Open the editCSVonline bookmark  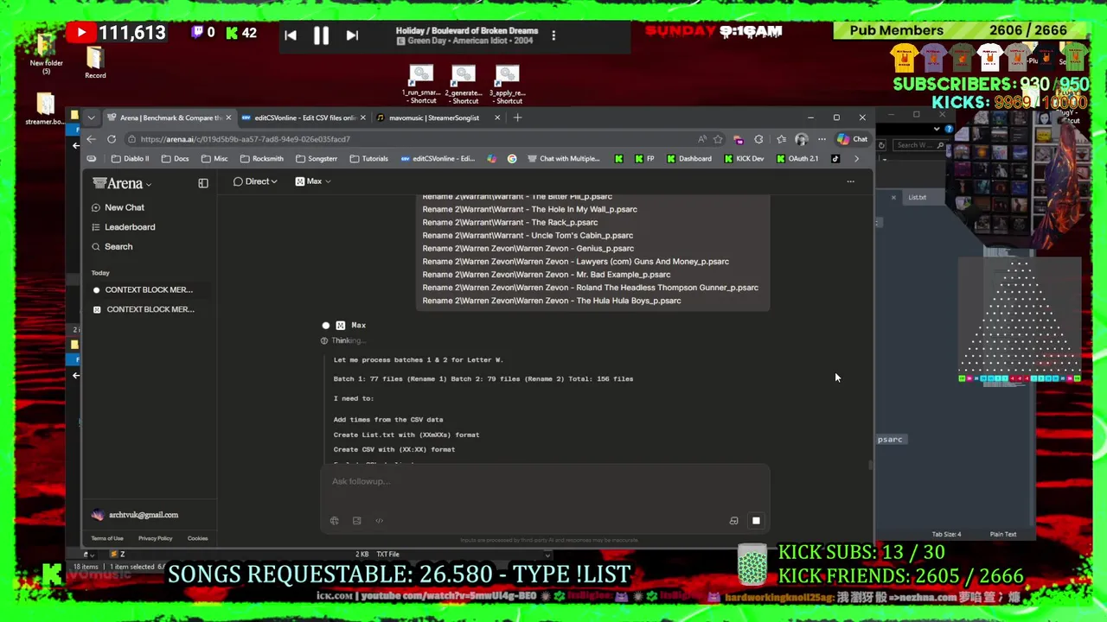438,159
